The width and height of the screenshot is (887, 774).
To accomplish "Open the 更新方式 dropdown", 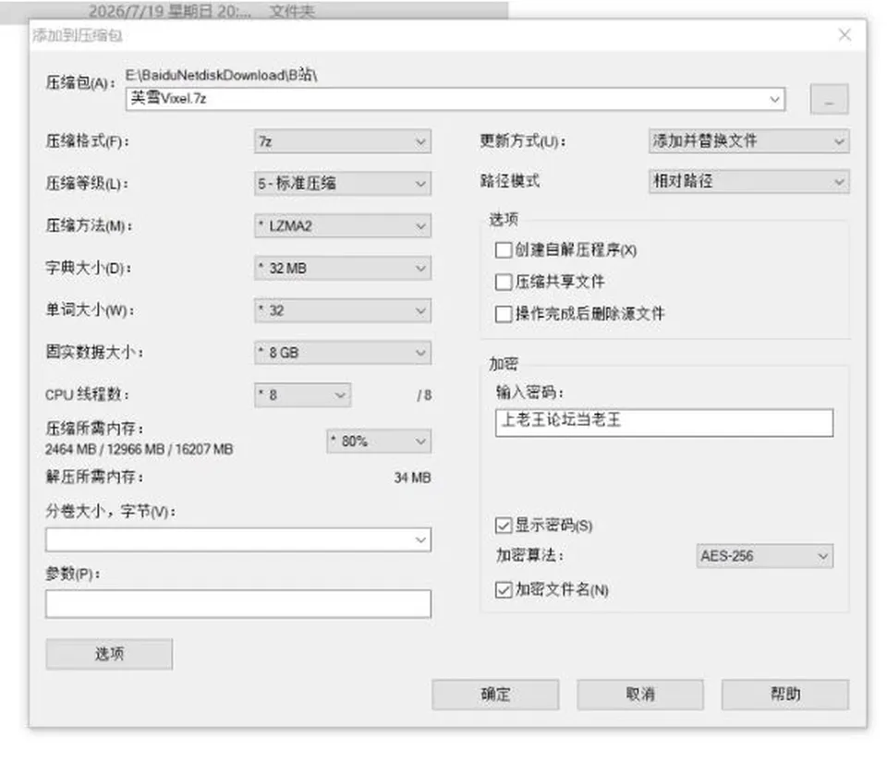I will 748,140.
